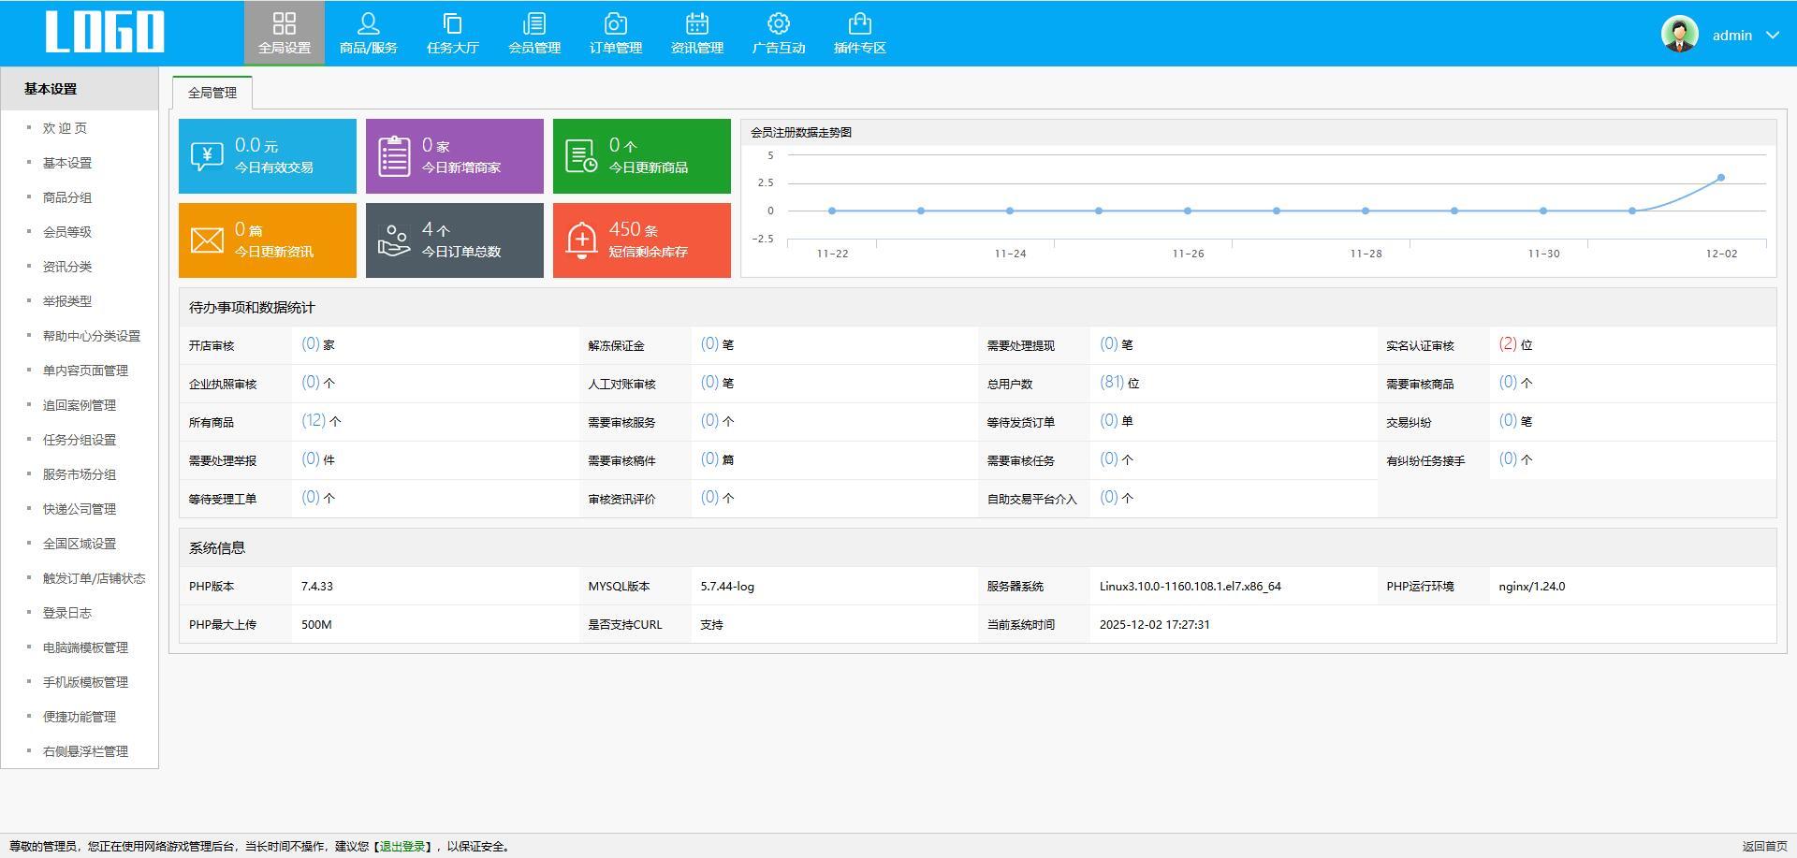Open the 全局设置 grid icon
The image size is (1797, 858).
click(x=285, y=24)
